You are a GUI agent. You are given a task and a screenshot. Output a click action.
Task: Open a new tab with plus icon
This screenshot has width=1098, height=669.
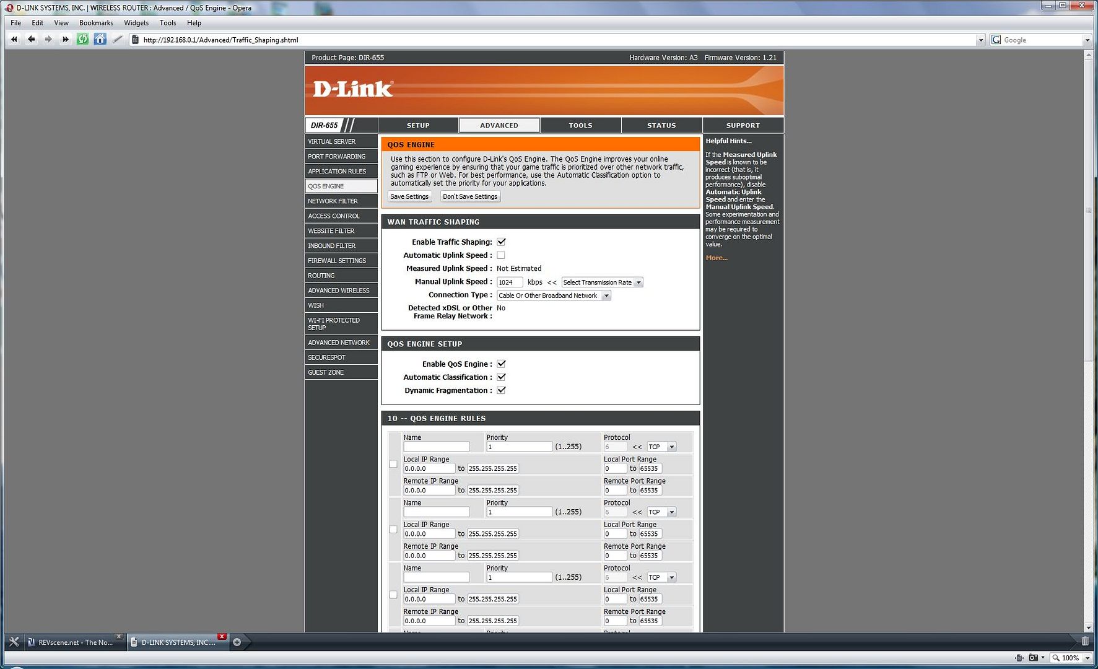(237, 642)
